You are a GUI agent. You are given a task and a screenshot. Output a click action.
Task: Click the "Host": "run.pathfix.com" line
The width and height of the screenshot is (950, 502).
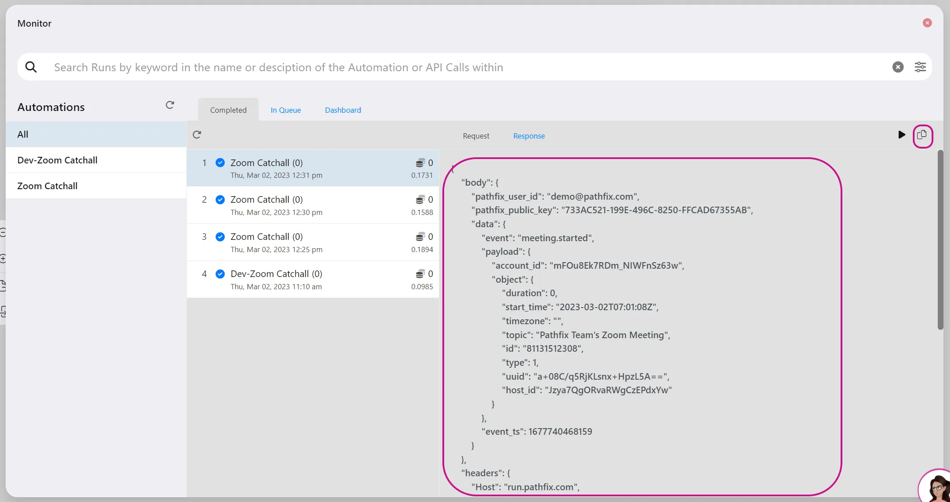point(526,487)
